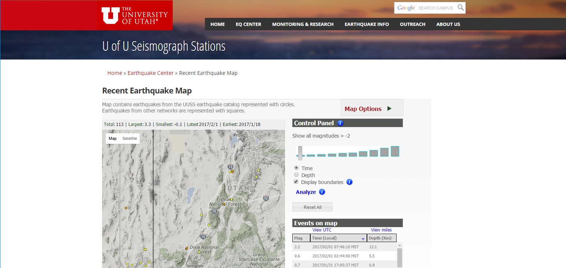Click the magnitude slider handle

coord(300,153)
